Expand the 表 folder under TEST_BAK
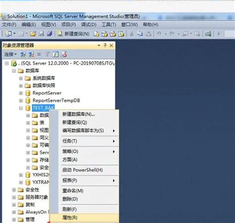The height and width of the screenshot is (223, 235). (x=28, y=123)
